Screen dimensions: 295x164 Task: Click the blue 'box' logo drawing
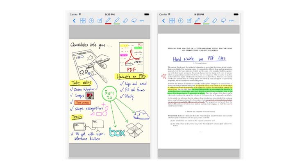[117, 132]
